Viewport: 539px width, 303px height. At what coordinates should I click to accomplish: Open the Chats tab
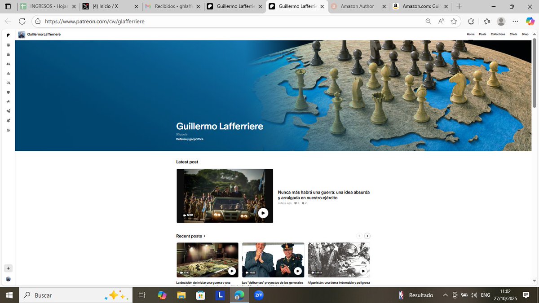pos(513,34)
